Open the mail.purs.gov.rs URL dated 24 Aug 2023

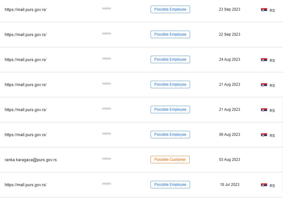(26, 59)
